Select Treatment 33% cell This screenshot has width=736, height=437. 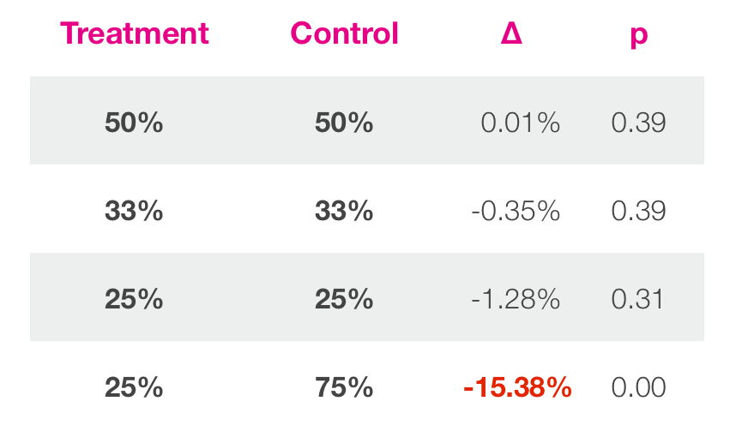[134, 211]
